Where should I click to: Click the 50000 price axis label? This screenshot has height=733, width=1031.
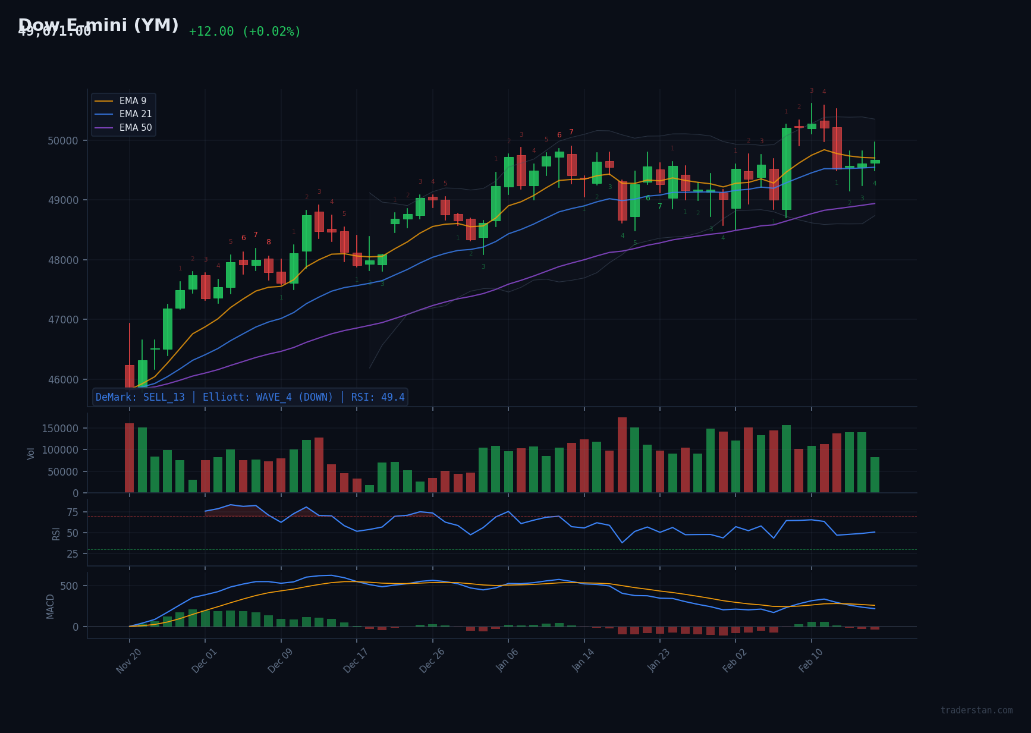tap(63, 141)
